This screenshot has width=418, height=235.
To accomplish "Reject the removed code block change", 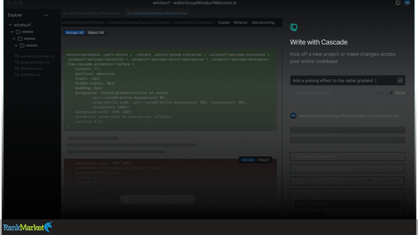I will click(264, 160).
